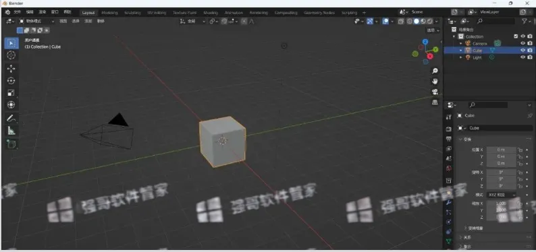Click the Location X value field
This screenshot has height=252, width=536.
[x=501, y=150]
